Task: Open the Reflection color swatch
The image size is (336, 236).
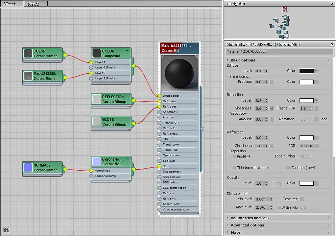Action: click(x=306, y=101)
